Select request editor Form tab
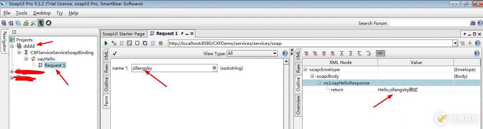This screenshot has height=129, width=483. pos(106,101)
